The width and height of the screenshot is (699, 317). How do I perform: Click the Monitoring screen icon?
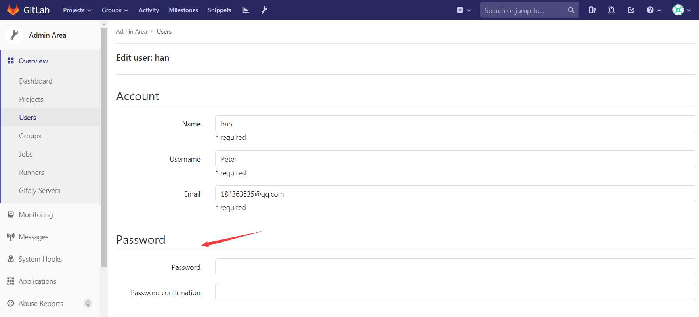[11, 215]
